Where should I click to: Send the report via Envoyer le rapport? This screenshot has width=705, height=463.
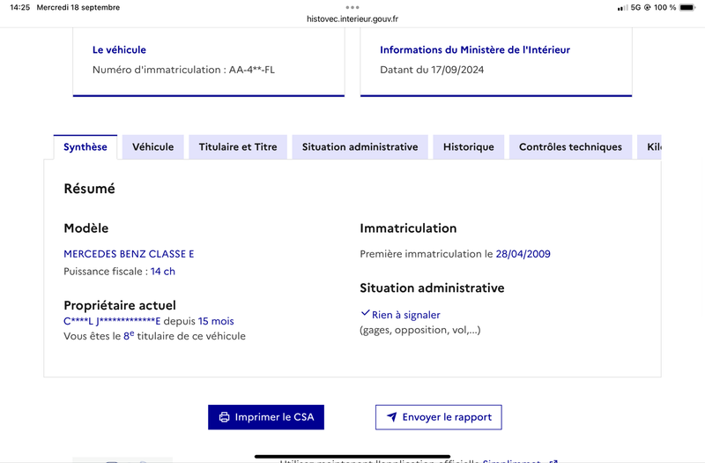click(438, 417)
